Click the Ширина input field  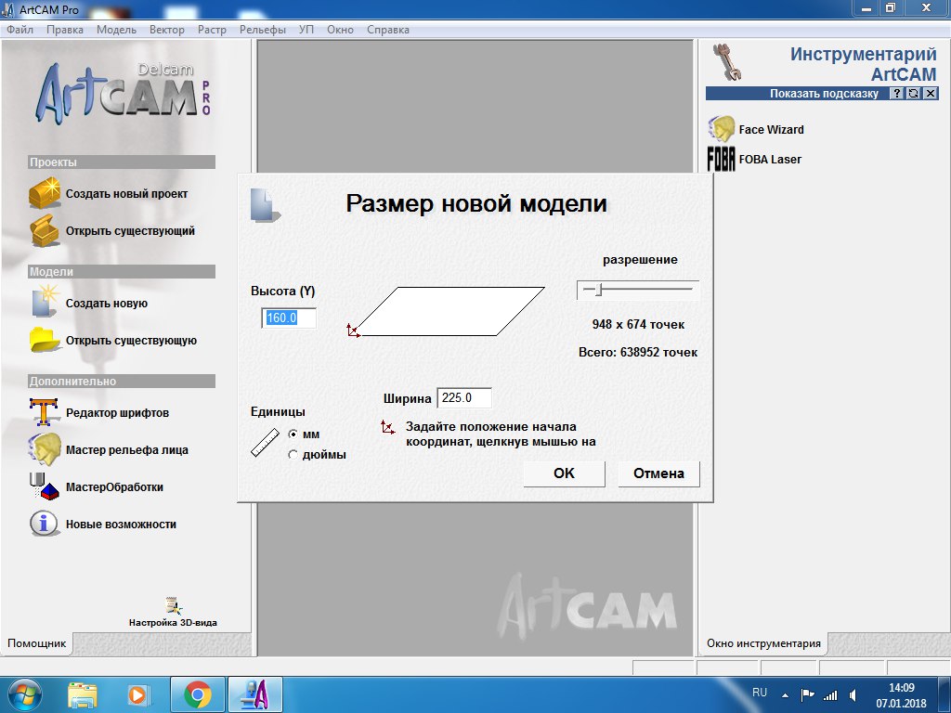point(464,397)
